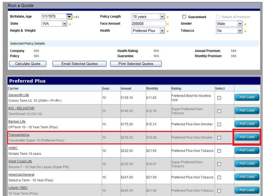Open the Tobacco dropdown showing No
This screenshot has width=268, height=196.
click(240, 30)
